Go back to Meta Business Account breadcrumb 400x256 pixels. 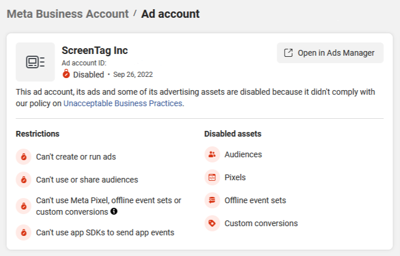pyautogui.click(x=68, y=14)
